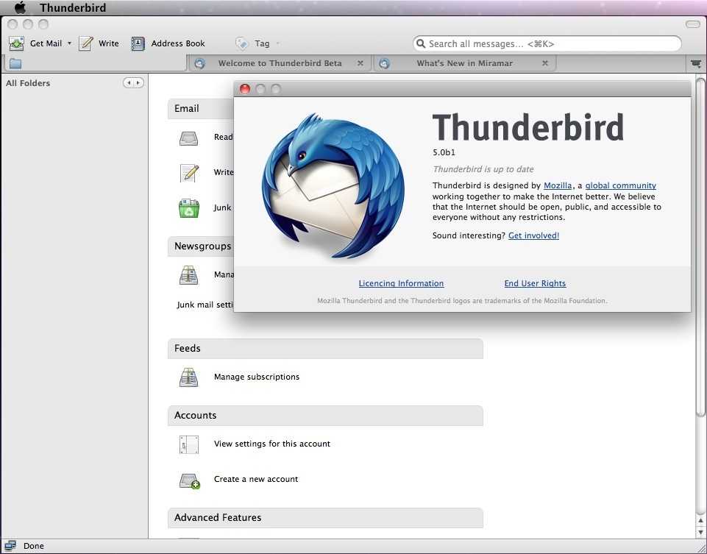Click the Feeds Manage subscriptions icon
The image size is (707, 554).
coord(188,377)
